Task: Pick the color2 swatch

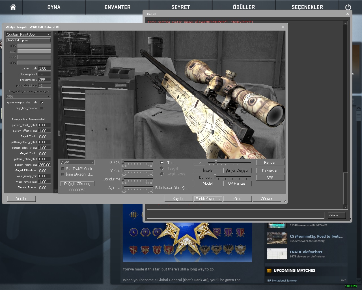Action: pyautogui.click(x=34, y=57)
